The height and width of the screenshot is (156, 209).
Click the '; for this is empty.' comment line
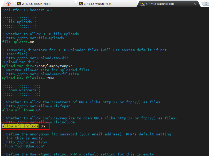pyautogui.click(x=24, y=138)
